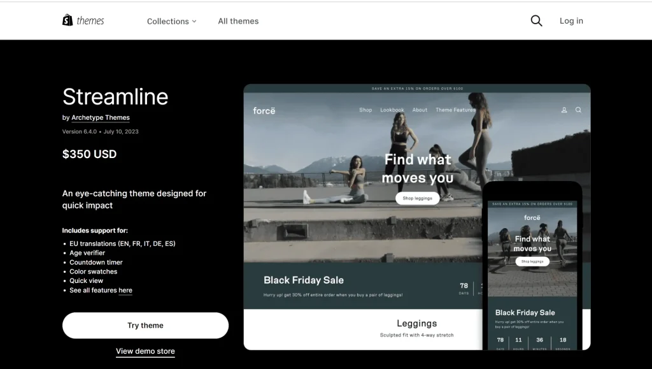Click the Shopify themes logo

click(x=83, y=21)
